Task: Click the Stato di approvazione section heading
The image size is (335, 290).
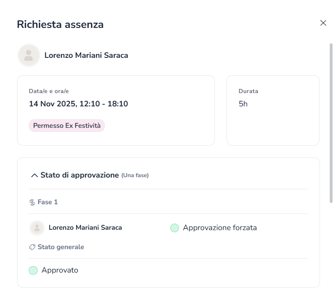Action: tap(79, 175)
